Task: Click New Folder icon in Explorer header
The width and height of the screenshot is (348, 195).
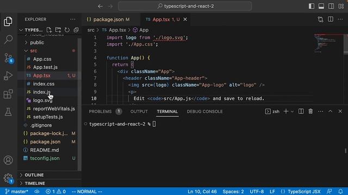Action: pyautogui.click(x=58, y=30)
